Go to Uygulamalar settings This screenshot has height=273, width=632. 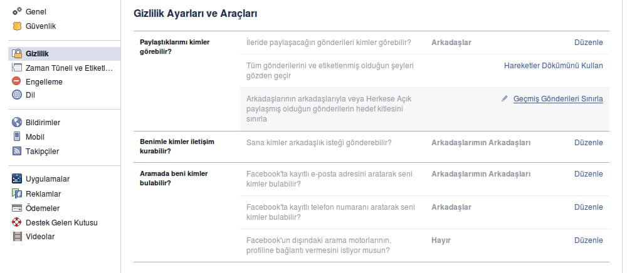(48, 179)
